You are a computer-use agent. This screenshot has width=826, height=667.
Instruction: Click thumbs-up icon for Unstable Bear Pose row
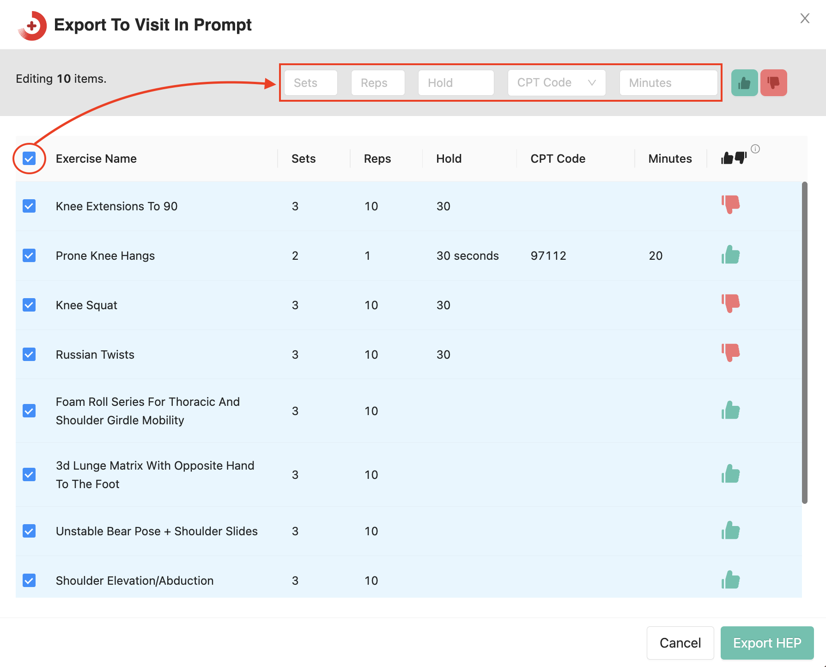click(730, 530)
